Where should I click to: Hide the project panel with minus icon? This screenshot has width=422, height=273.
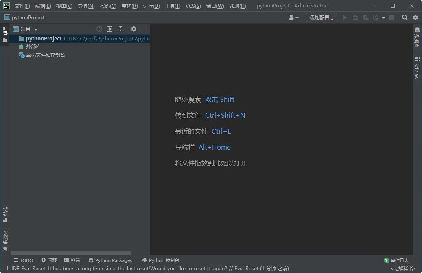[144, 29]
